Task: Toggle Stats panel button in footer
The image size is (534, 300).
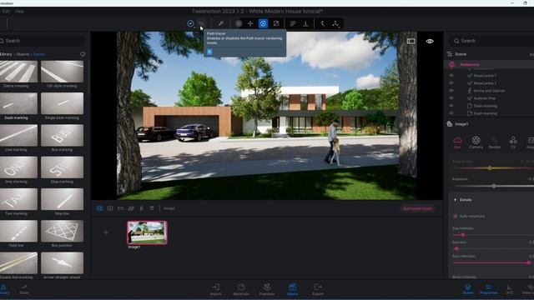Action: click(24, 289)
